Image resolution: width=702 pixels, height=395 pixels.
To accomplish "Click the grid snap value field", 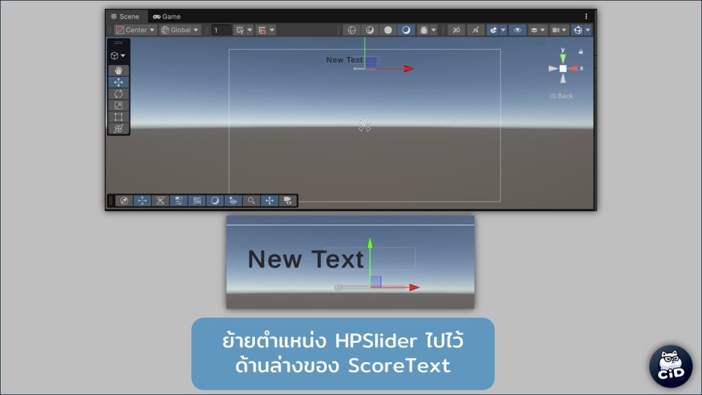I will coord(221,30).
